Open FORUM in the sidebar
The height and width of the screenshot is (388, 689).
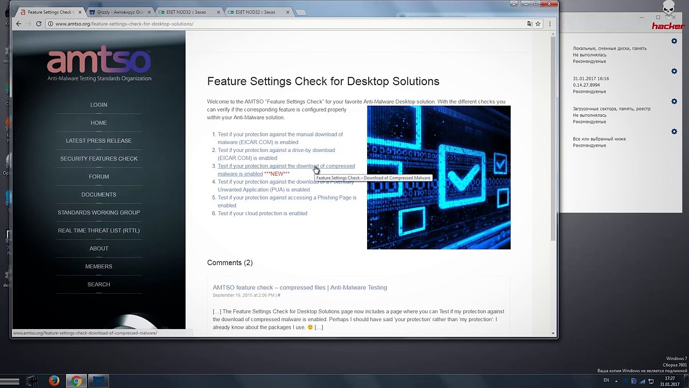(x=99, y=177)
